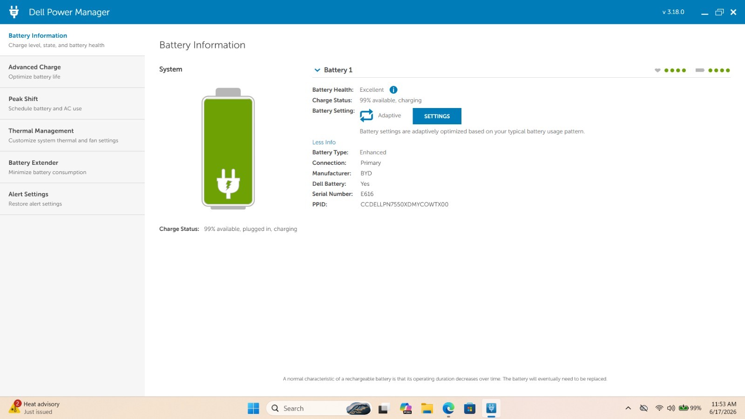Image resolution: width=745 pixels, height=419 pixels.
Task: Click the Battery Information page heading
Action: (202, 45)
